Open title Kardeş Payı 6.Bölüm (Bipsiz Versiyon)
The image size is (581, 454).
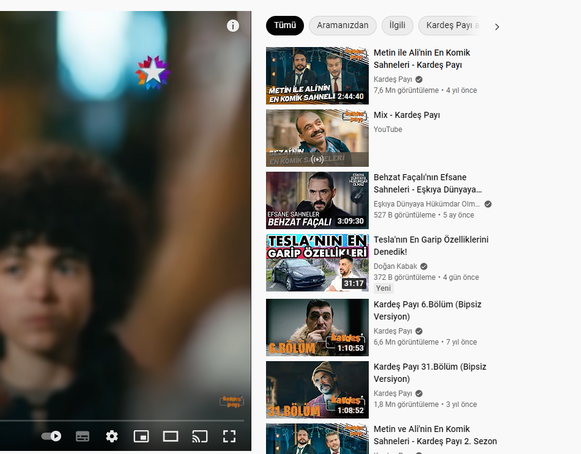pos(427,310)
